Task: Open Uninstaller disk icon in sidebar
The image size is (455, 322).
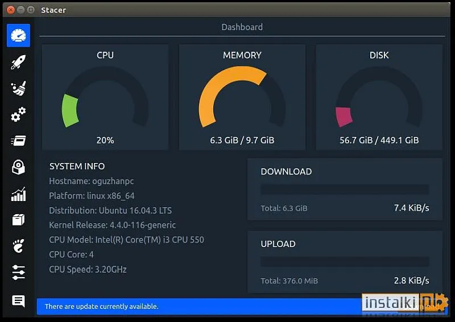Action: (x=18, y=167)
